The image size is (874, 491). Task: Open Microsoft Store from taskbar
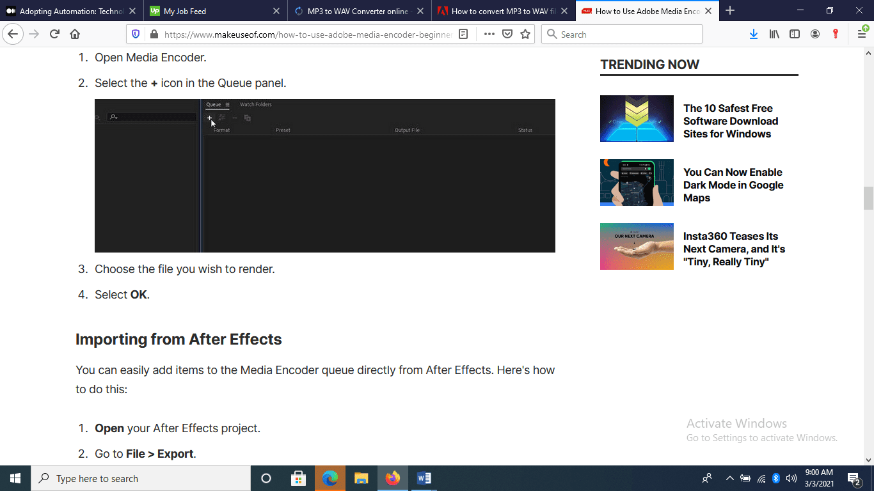[x=298, y=478]
